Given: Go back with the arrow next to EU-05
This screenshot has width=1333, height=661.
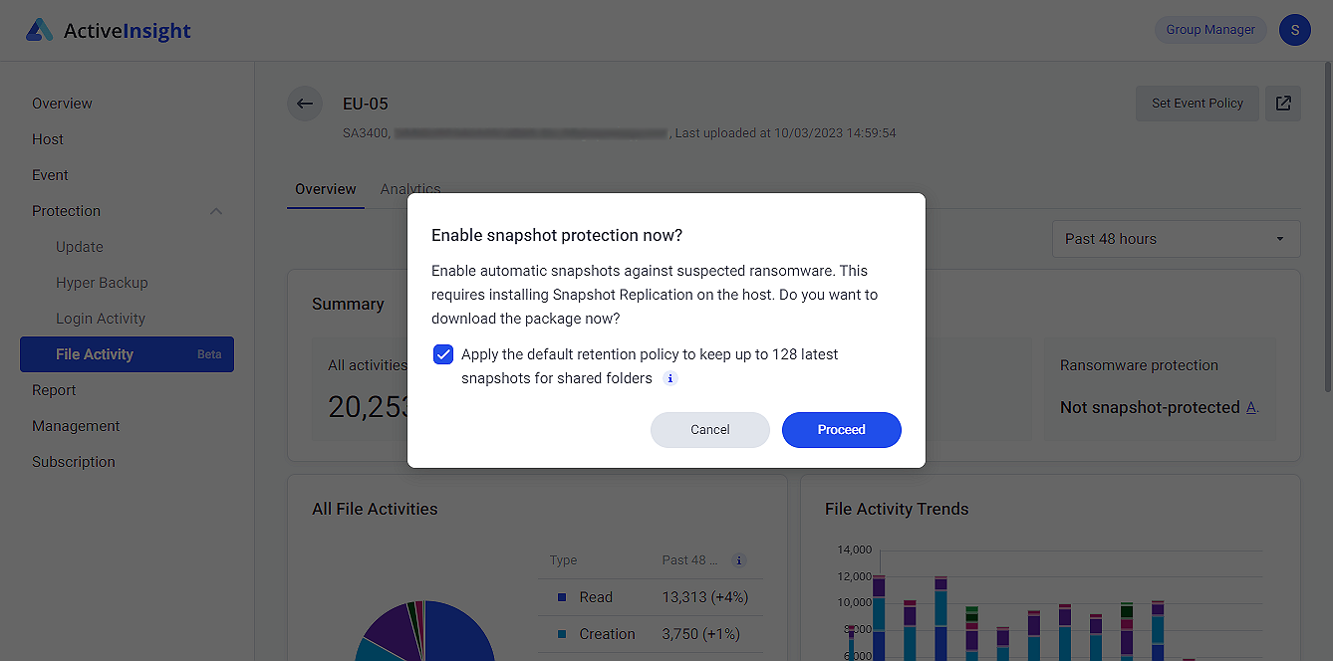Looking at the screenshot, I should point(305,104).
